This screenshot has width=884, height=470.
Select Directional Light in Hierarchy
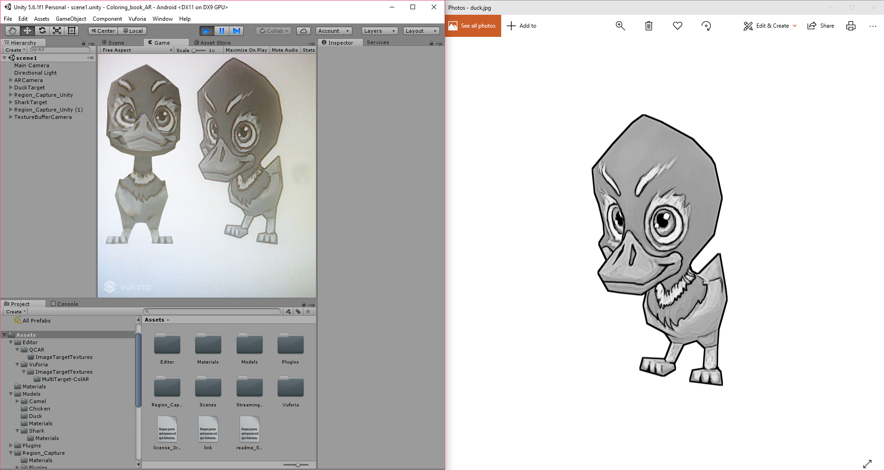[35, 73]
